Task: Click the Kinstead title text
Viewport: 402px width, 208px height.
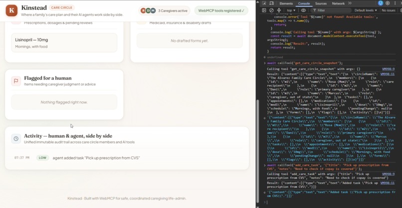Action: point(34,7)
